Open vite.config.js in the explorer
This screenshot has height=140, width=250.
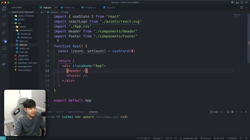(23, 70)
